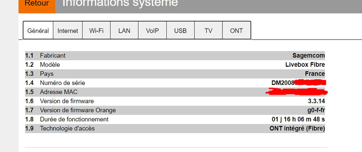View the ONT tab
Screen dimensions: 362x152
[236, 30]
